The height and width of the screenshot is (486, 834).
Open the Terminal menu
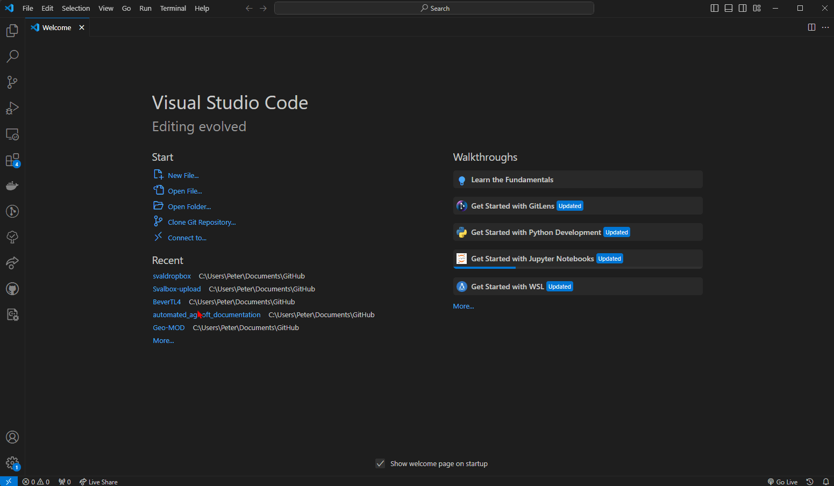[x=173, y=8]
